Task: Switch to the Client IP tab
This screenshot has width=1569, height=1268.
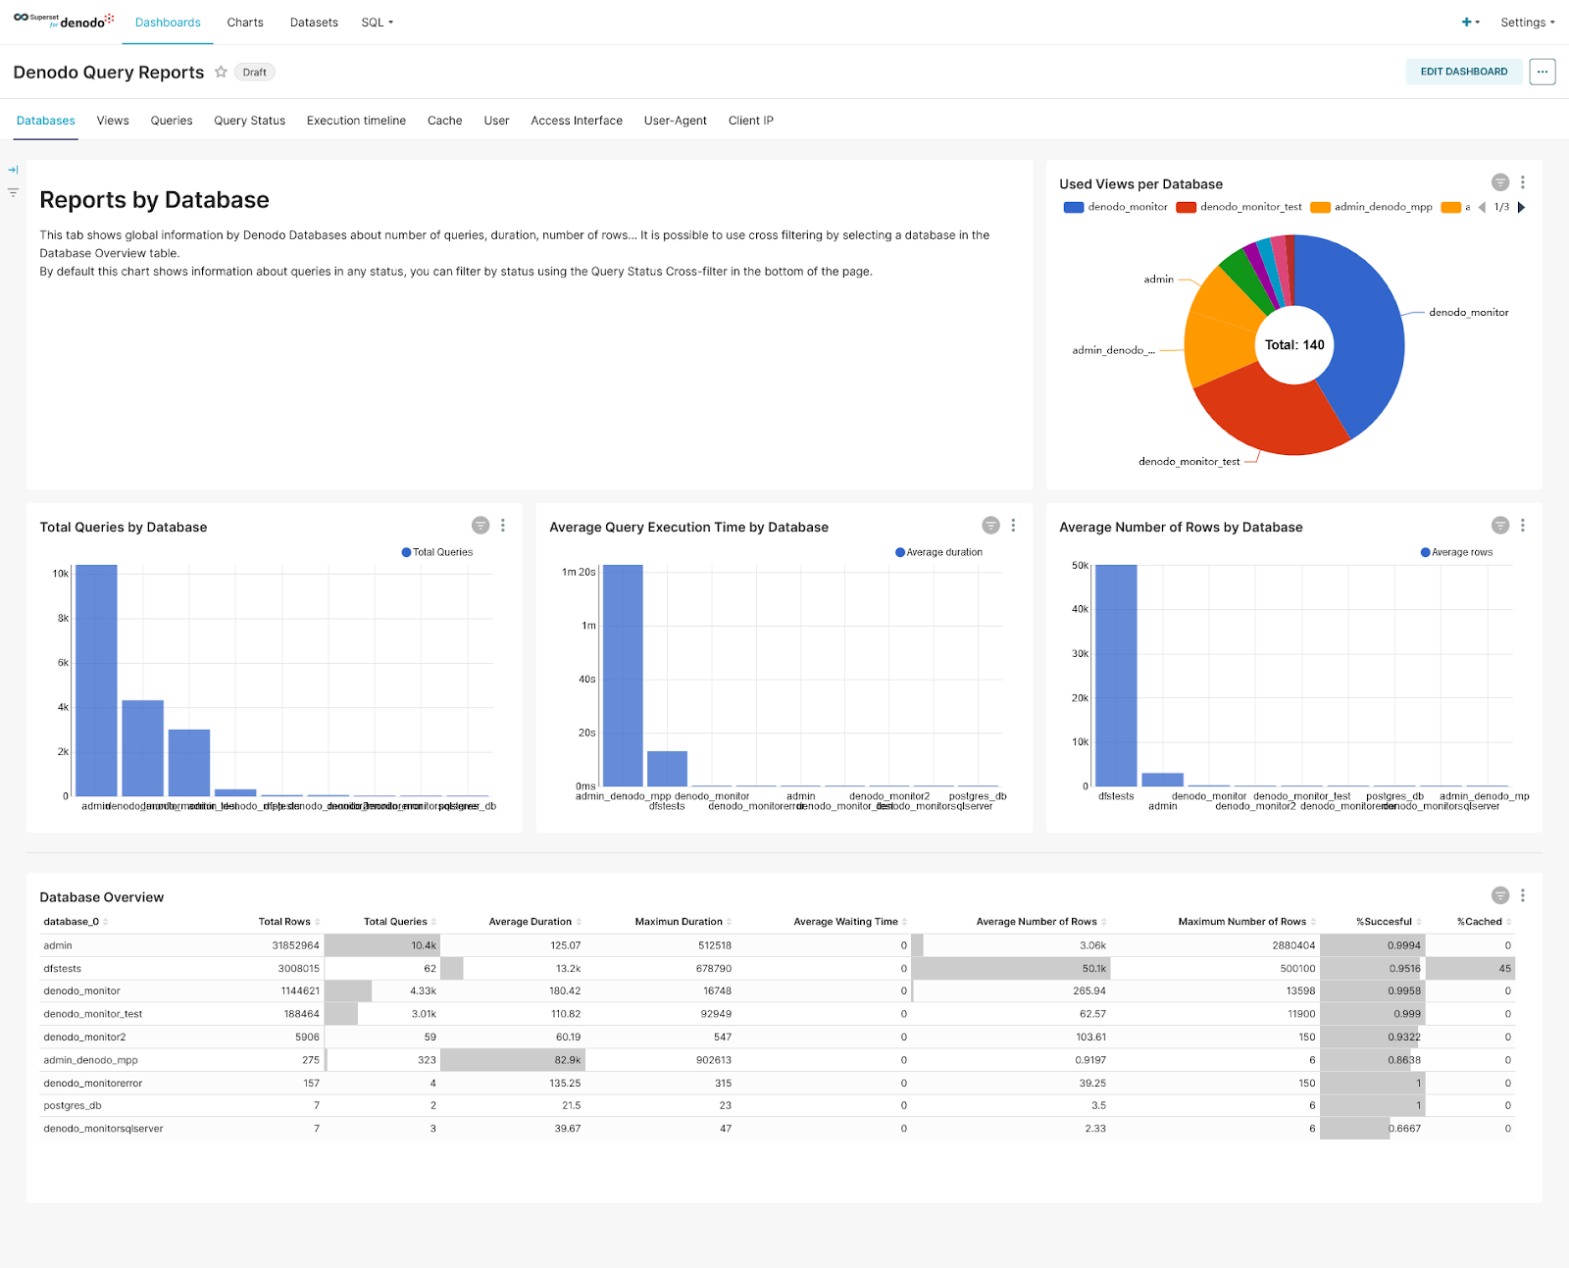Action: click(751, 121)
